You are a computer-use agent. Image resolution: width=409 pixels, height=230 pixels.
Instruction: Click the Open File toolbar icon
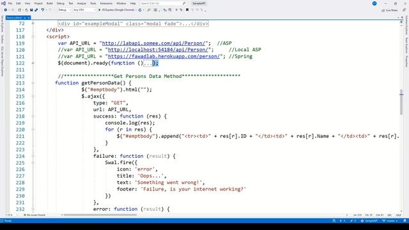pos(26,10)
